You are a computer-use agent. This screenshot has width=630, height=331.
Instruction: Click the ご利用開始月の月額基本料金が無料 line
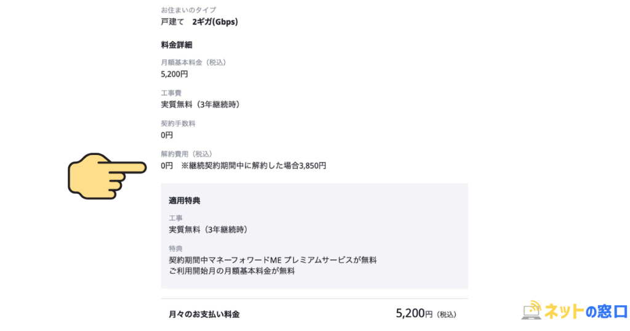[x=232, y=271]
